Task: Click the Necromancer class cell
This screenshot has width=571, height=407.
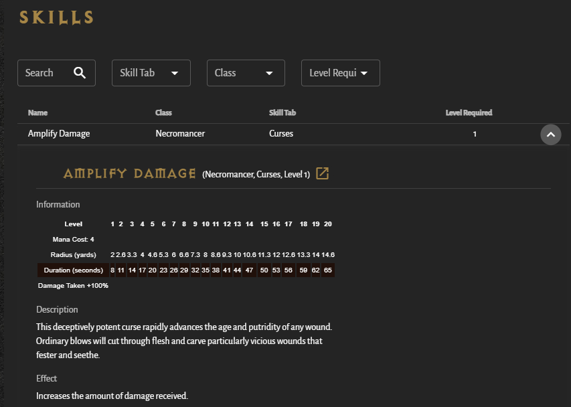Action: click(180, 134)
